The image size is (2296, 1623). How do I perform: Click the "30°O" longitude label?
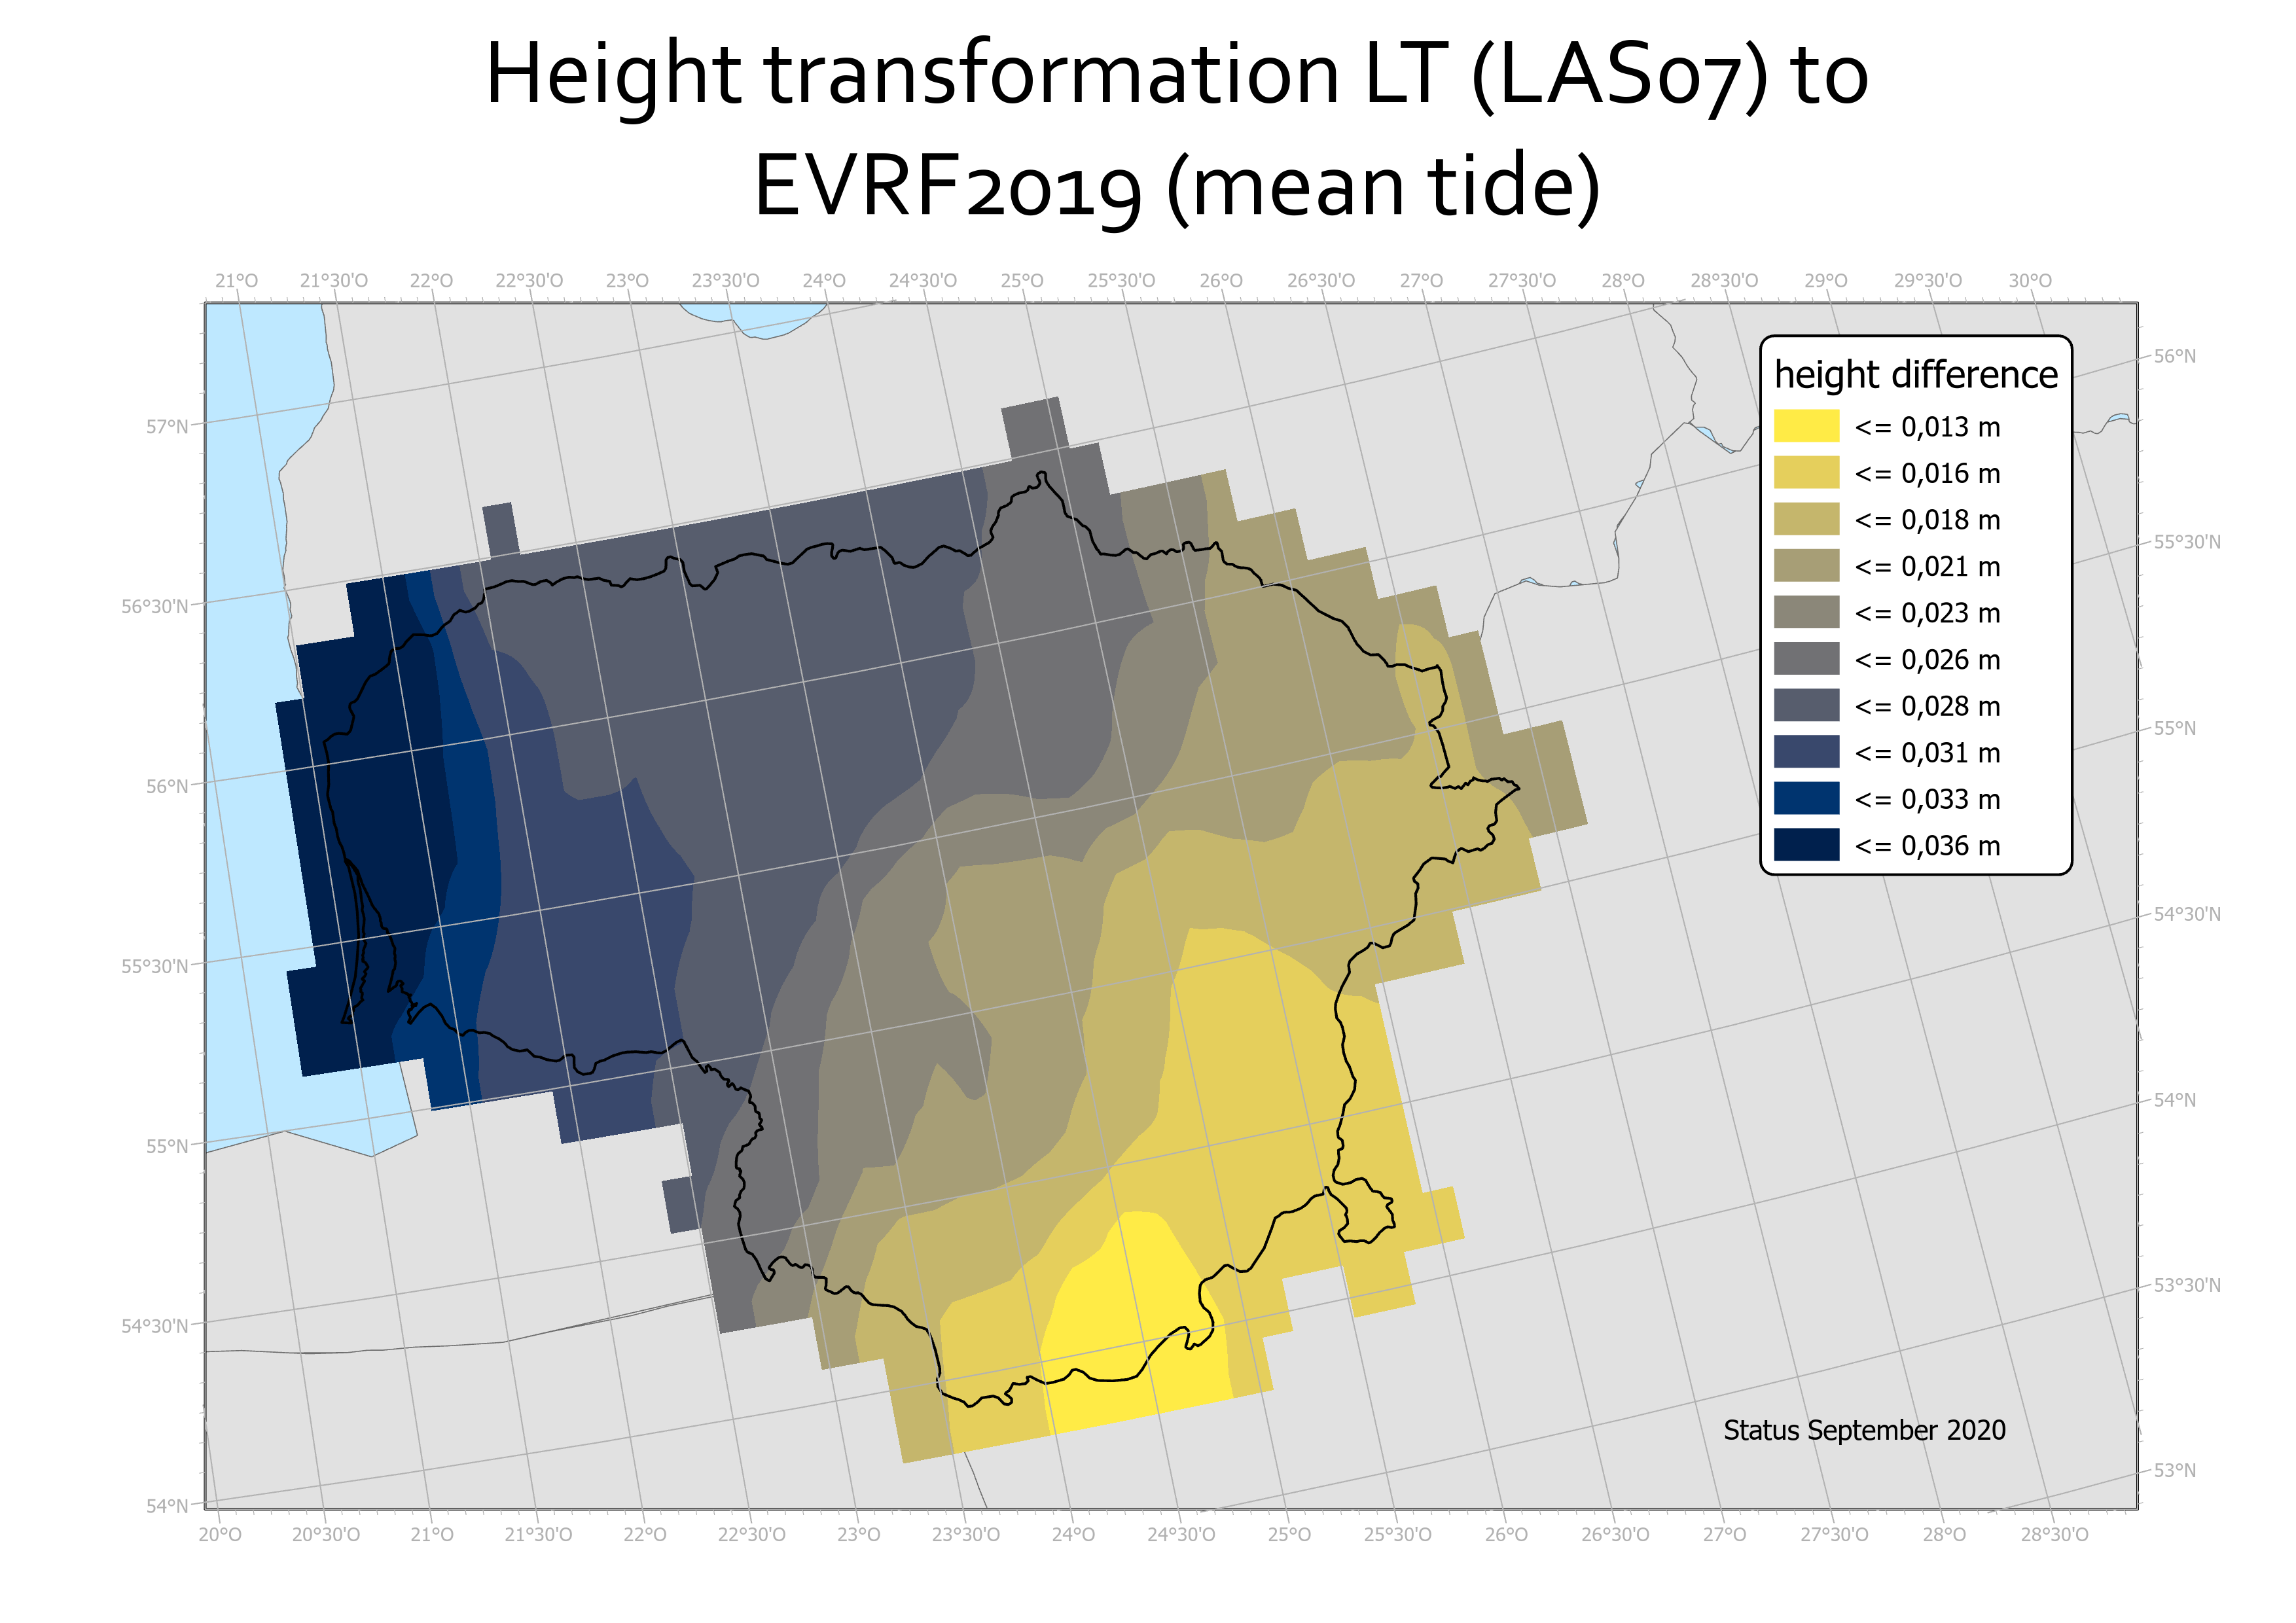tap(2030, 281)
